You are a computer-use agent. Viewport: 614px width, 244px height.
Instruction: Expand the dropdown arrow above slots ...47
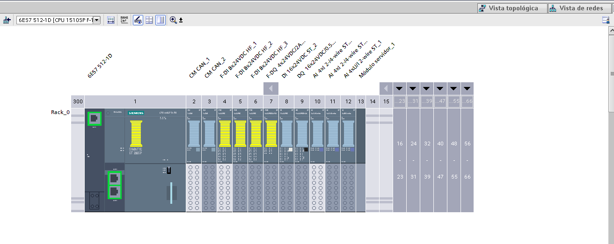coord(440,88)
